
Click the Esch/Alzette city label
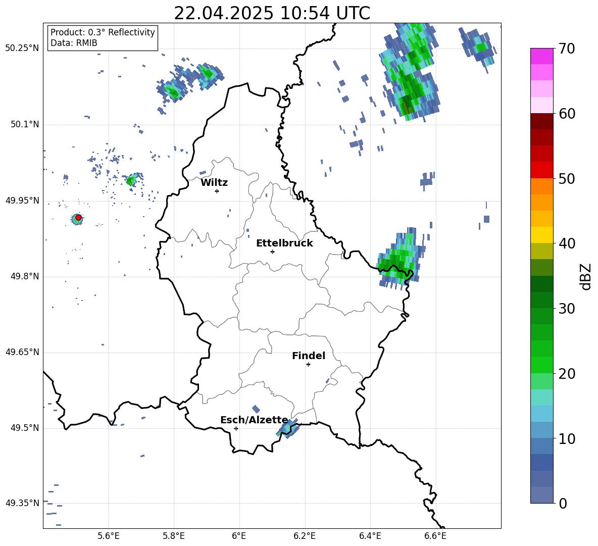(x=254, y=420)
